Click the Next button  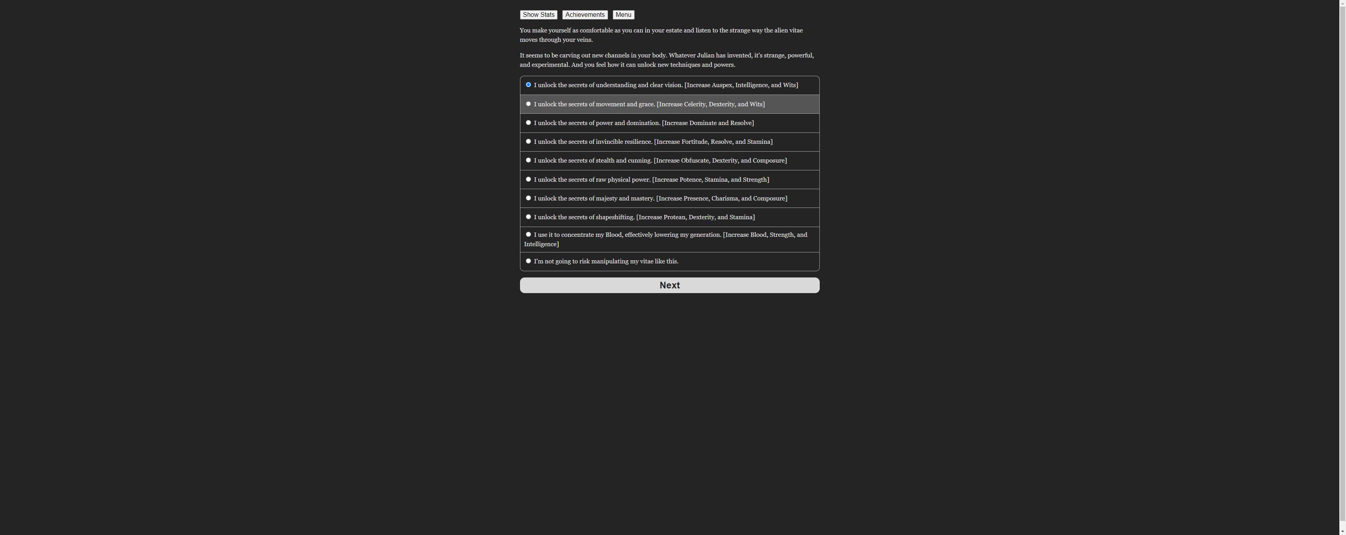point(669,286)
